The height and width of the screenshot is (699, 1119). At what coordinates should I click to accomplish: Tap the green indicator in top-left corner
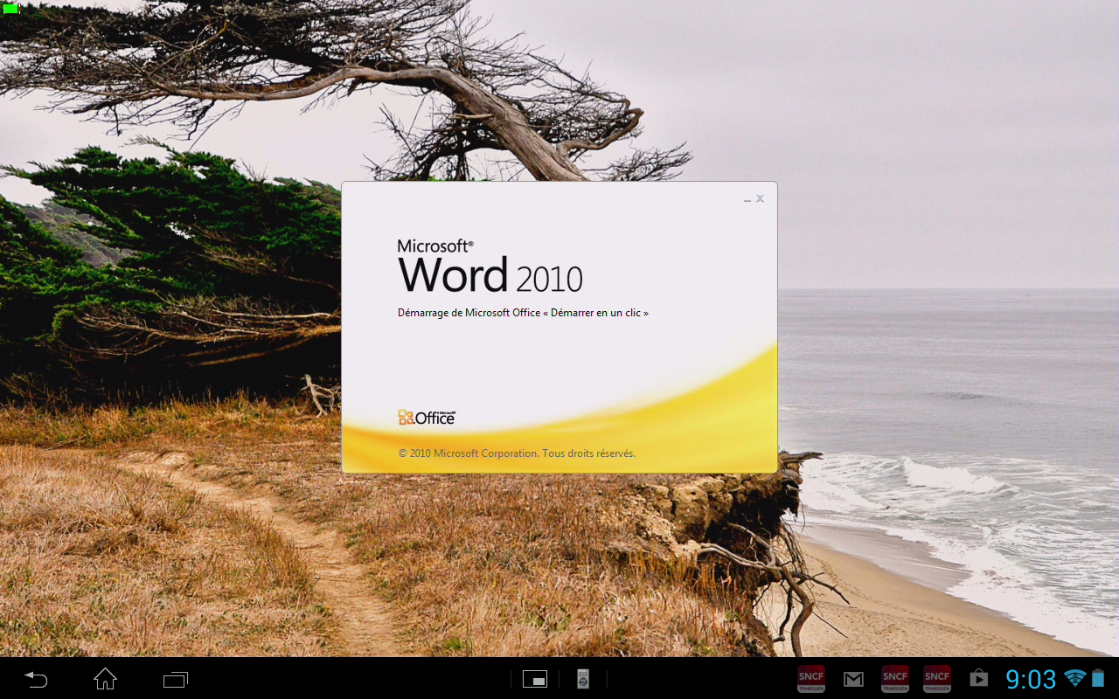(10, 9)
